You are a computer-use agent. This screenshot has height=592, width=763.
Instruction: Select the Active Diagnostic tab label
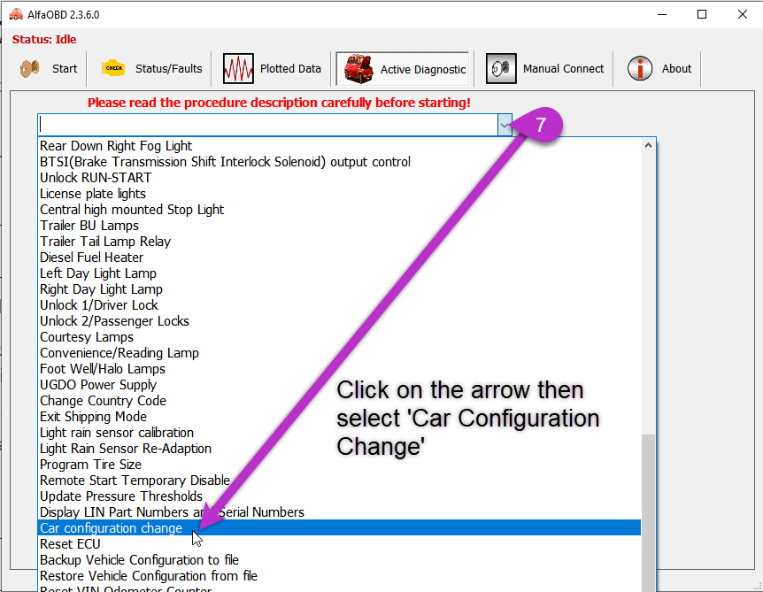click(x=423, y=70)
